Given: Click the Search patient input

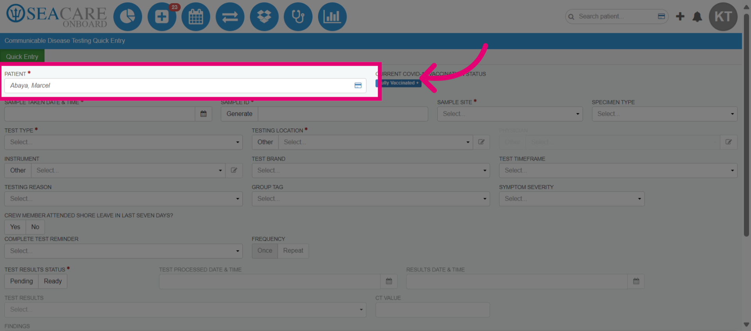Looking at the screenshot, I should 616,16.
